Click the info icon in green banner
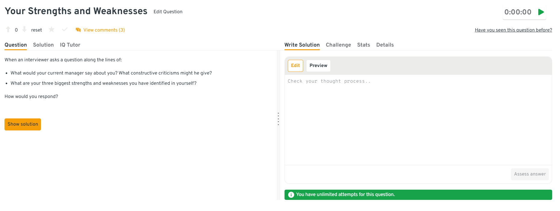 coord(291,195)
